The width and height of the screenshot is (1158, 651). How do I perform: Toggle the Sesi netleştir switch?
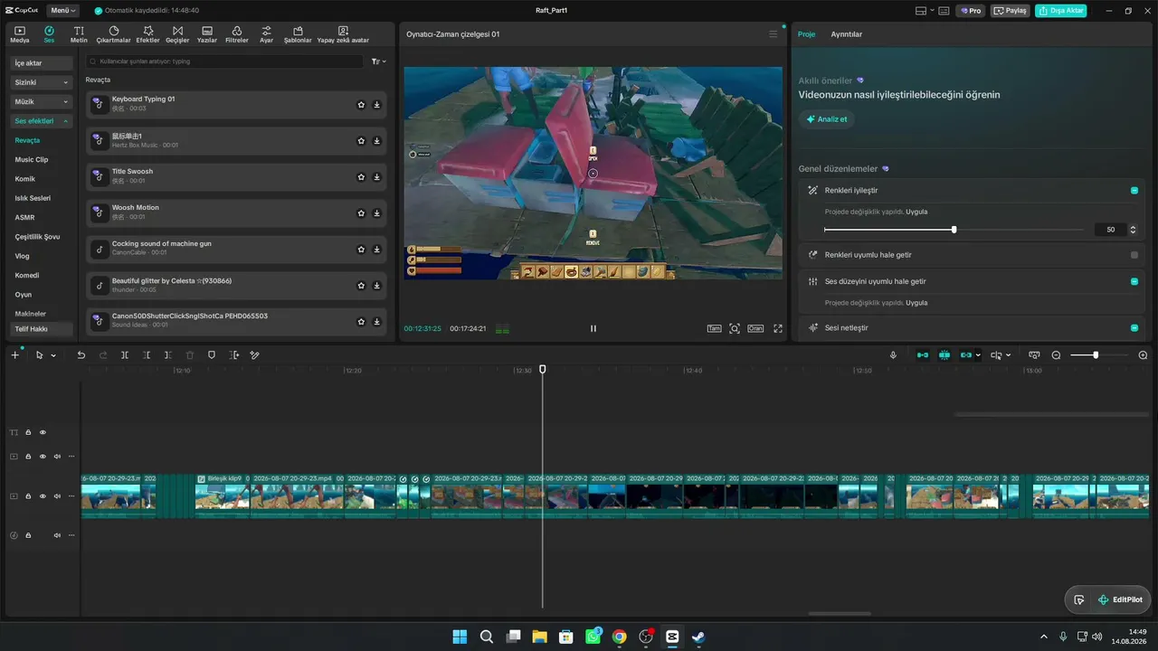point(1134,327)
